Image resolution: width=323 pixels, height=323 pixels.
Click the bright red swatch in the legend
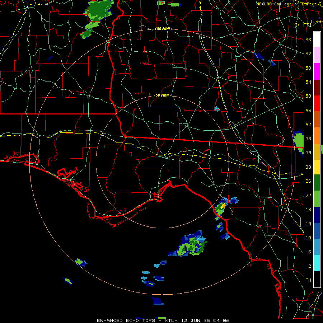pyautogui.click(x=317, y=103)
